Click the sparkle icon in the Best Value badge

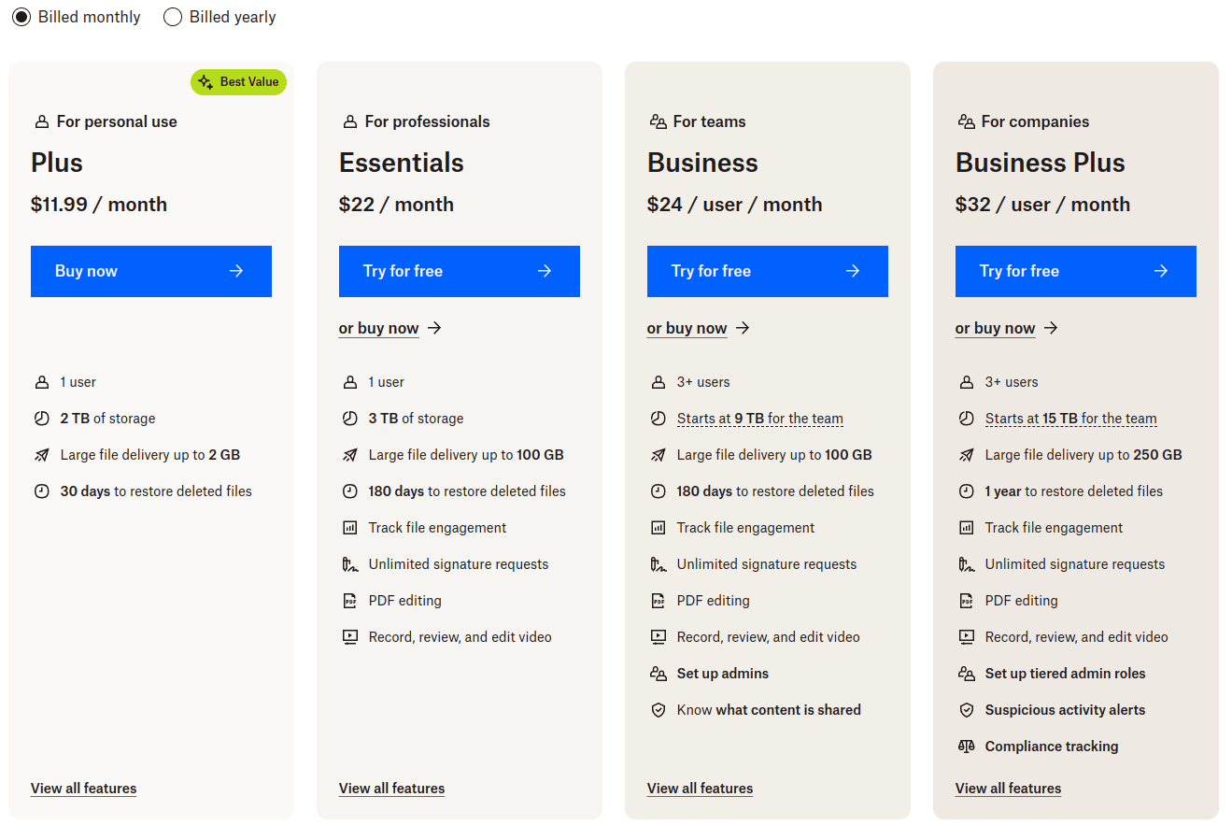click(205, 82)
